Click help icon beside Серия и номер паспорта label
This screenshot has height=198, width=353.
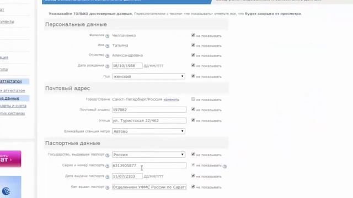point(108,166)
